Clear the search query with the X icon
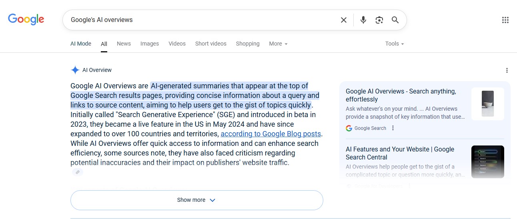The image size is (517, 219). 343,20
